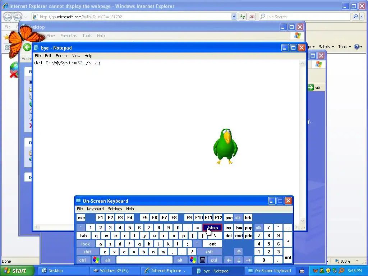The width and height of the screenshot is (368, 276).
Task: Open the On-Screen Keyboard Settings menu
Action: [x=115, y=209]
